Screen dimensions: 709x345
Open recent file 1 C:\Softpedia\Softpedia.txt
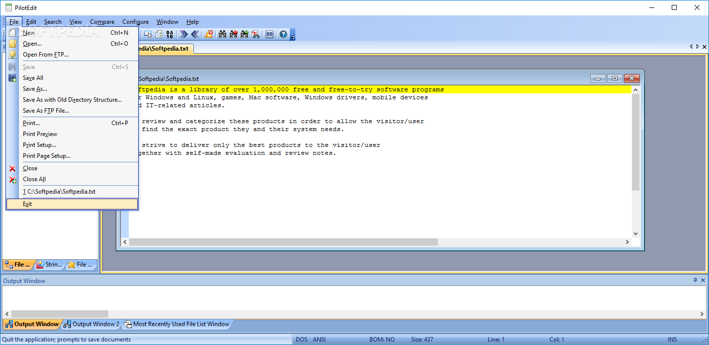(x=72, y=192)
